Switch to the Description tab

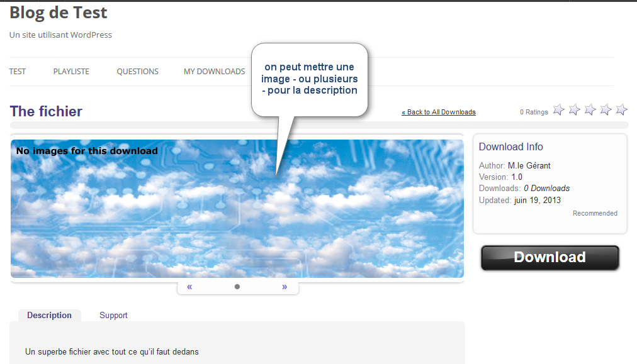pyautogui.click(x=49, y=316)
